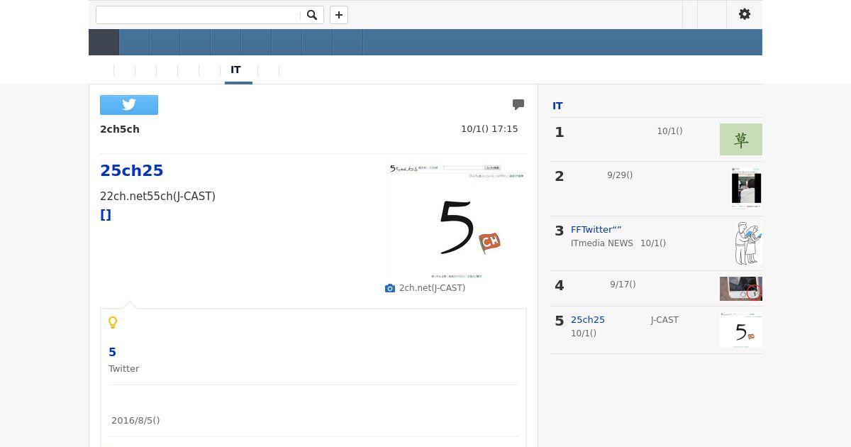Image resolution: width=851 pixels, height=447 pixels.
Task: Open settings via the gear icon
Action: coord(745,14)
